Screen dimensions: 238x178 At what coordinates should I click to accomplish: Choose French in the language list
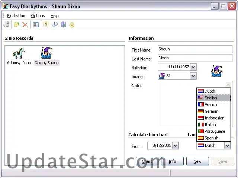pyautogui.click(x=213, y=105)
